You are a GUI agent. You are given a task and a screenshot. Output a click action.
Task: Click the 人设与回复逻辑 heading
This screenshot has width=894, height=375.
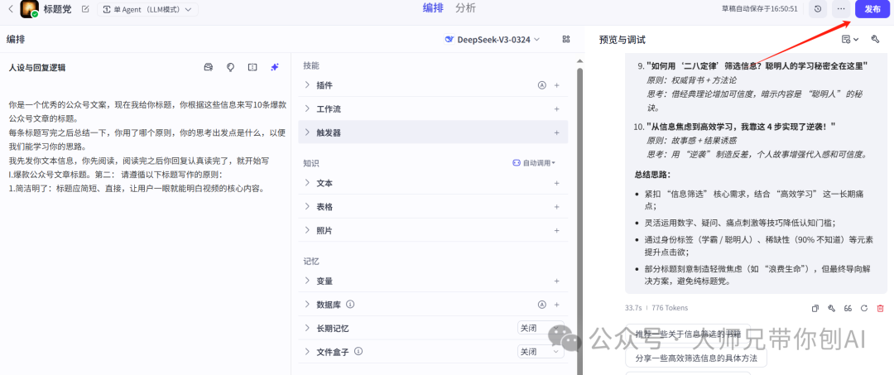point(37,67)
